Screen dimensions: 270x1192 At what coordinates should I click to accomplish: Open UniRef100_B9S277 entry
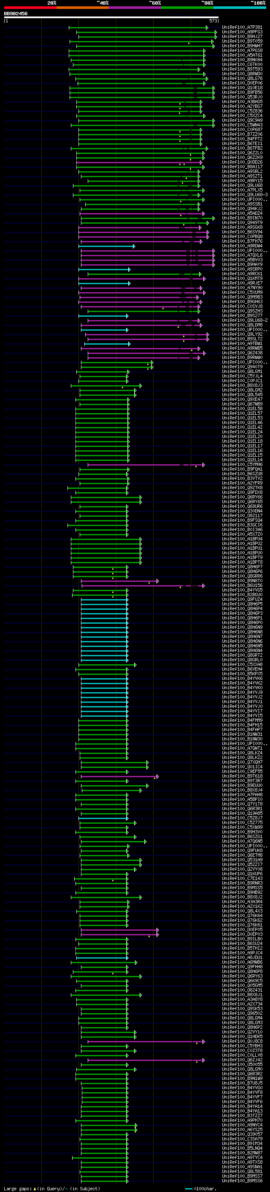tap(242, 315)
